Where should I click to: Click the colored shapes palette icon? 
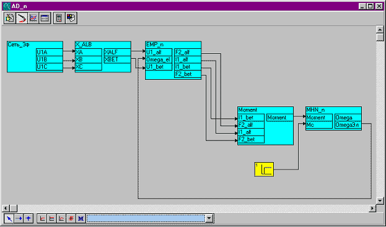[71, 18]
